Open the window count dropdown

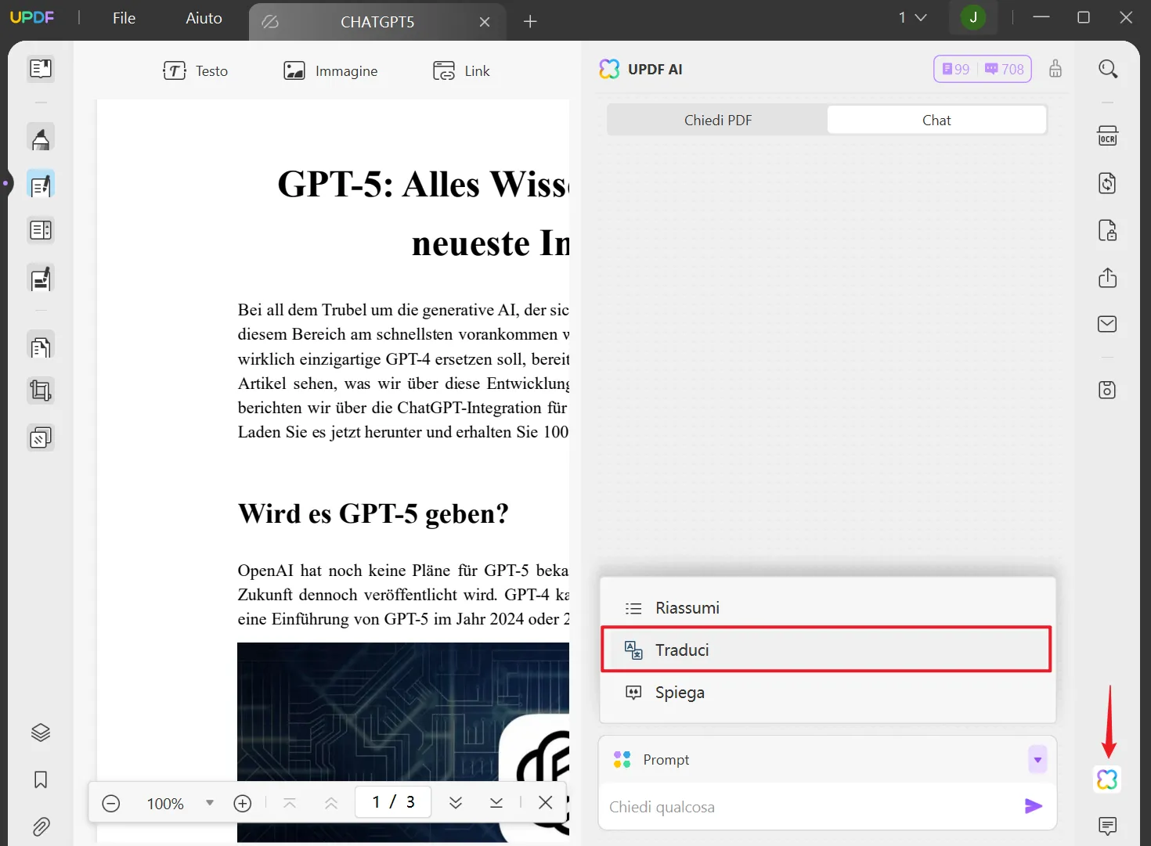[912, 17]
